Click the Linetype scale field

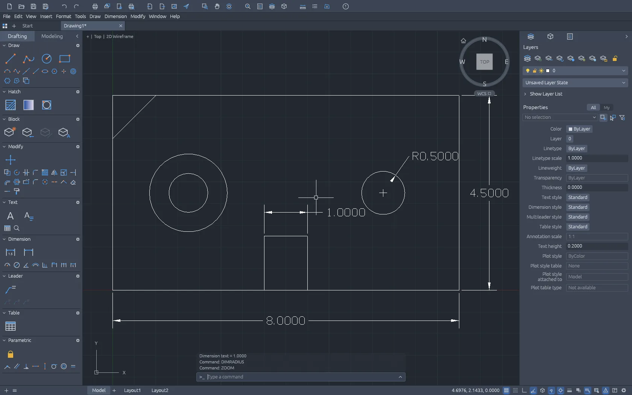(597, 158)
